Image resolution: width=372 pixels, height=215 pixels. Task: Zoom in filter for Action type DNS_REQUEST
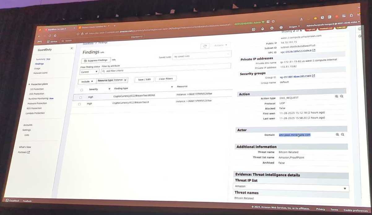pos(336,97)
